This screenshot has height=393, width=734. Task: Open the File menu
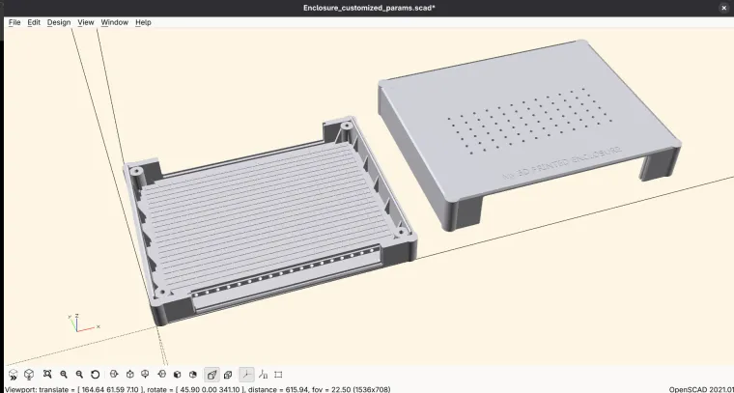[14, 22]
